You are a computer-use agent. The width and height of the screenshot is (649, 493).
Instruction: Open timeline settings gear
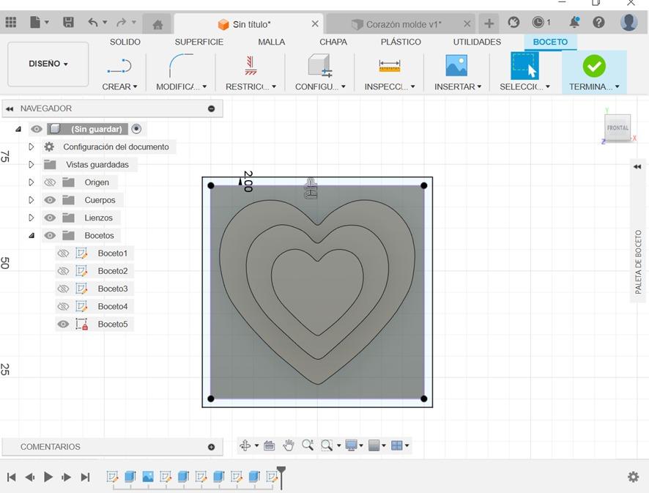(634, 477)
